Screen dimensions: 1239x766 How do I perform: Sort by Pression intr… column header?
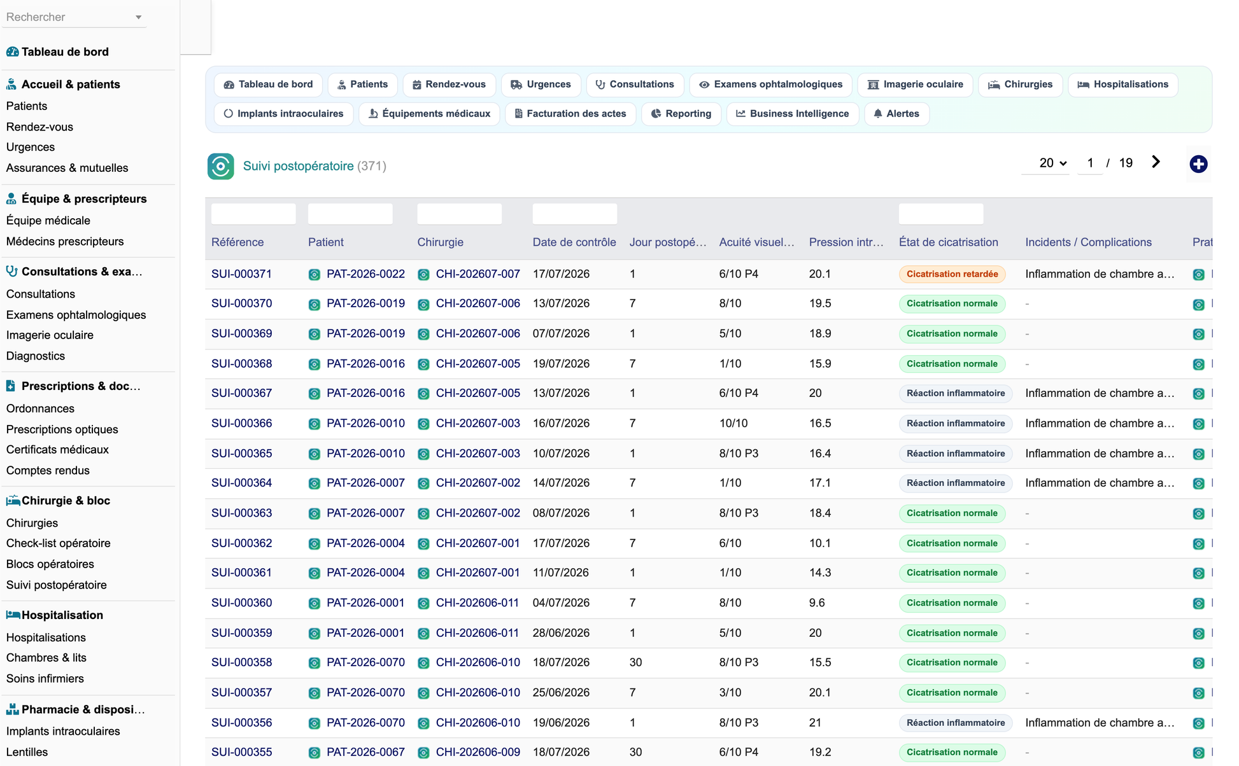coord(846,242)
